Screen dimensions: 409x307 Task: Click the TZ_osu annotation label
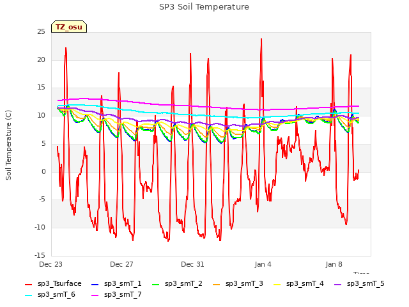tap(69, 27)
